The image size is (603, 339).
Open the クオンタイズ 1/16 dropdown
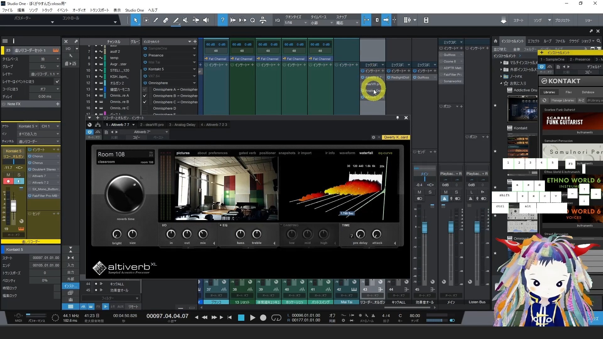click(x=296, y=23)
